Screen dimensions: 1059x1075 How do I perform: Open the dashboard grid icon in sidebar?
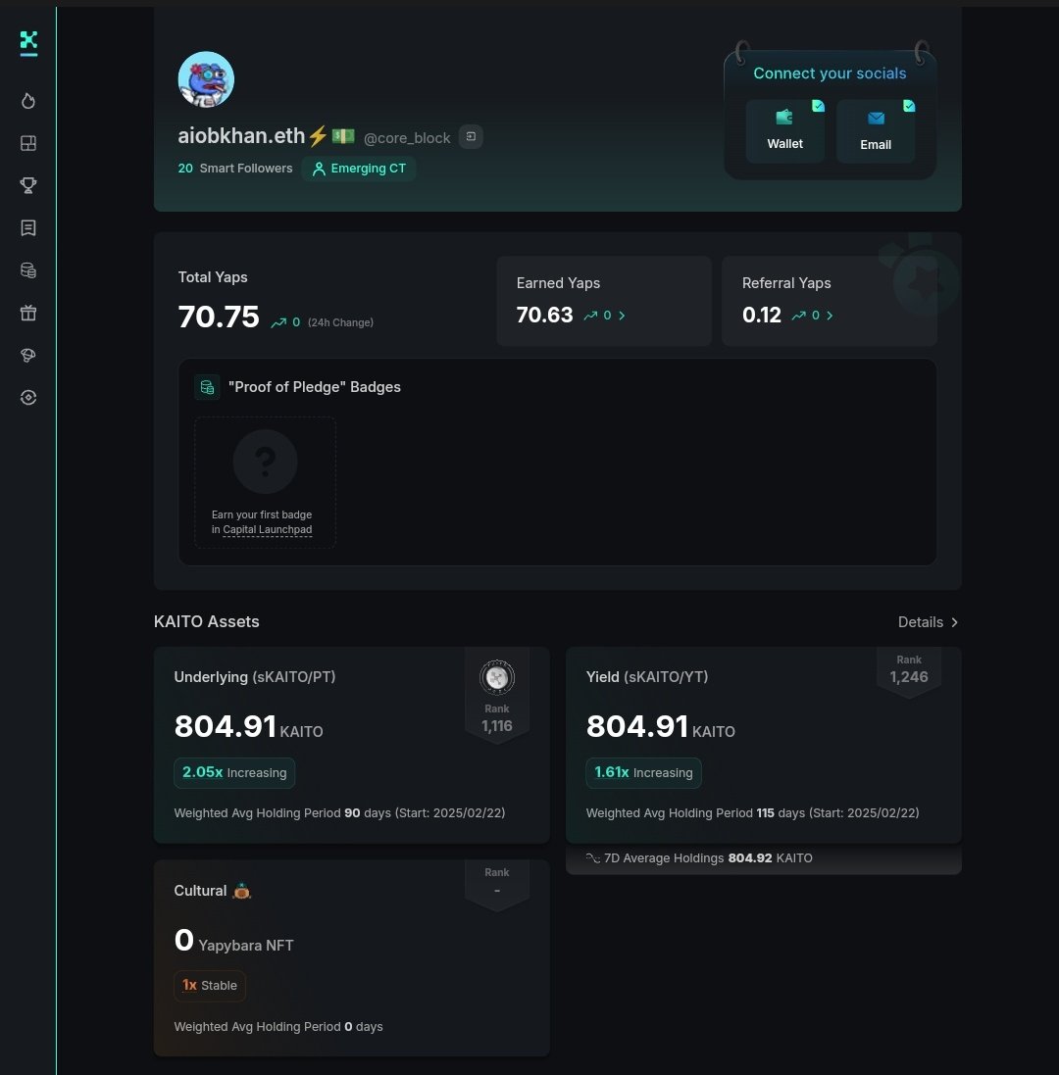pos(28,143)
